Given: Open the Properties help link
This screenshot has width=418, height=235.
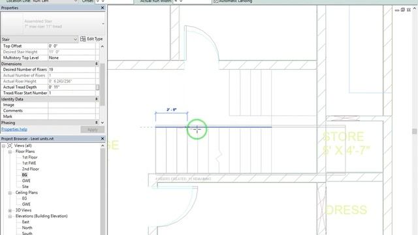Looking at the screenshot, I should pyautogui.click(x=14, y=129).
